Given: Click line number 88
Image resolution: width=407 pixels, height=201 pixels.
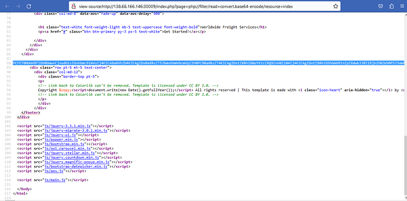Looking at the screenshot, I should [x=8, y=63].
